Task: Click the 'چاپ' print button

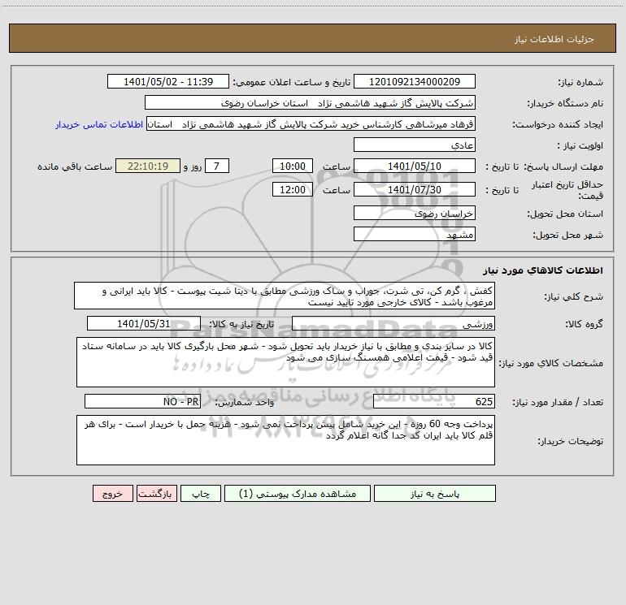Action: click(201, 493)
